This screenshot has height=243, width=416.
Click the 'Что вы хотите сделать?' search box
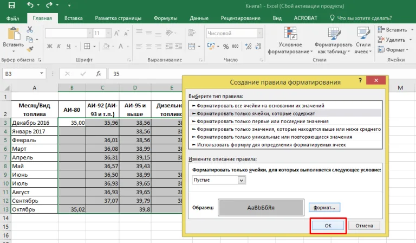(361, 18)
